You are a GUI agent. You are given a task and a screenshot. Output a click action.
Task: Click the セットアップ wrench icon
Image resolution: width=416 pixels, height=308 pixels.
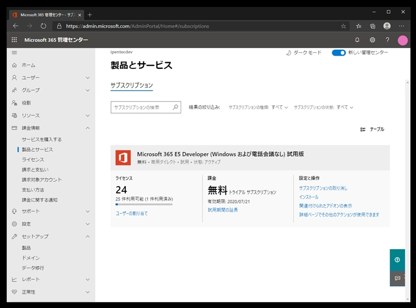14,236
